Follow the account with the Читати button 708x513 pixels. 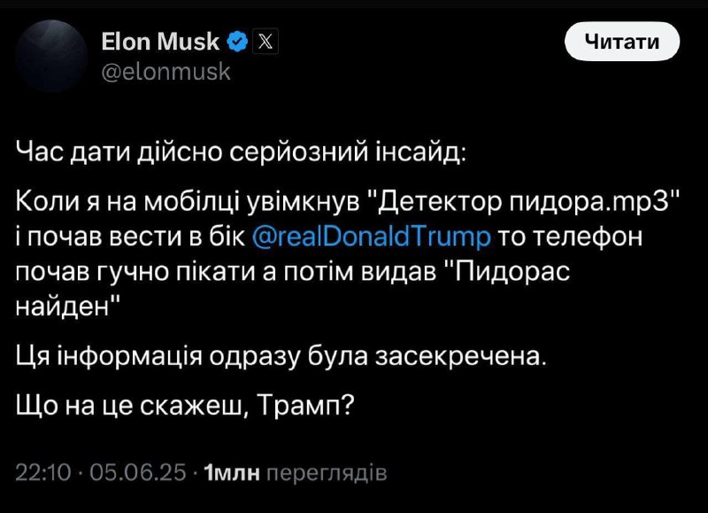(622, 41)
